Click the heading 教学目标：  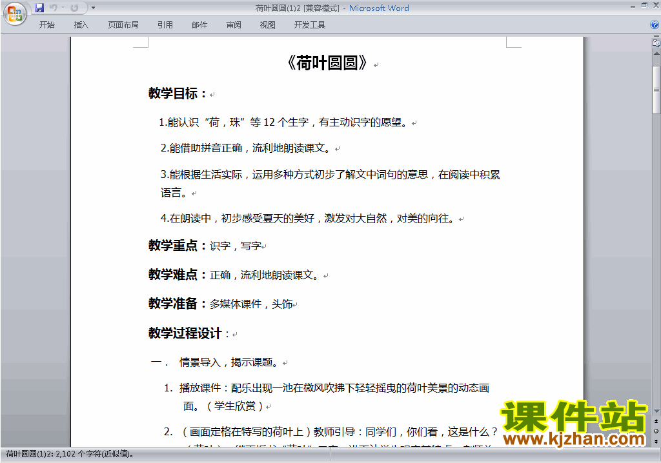[178, 93]
